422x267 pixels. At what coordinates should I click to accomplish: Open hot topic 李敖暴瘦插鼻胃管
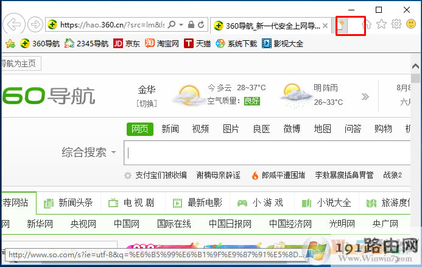click(344, 175)
